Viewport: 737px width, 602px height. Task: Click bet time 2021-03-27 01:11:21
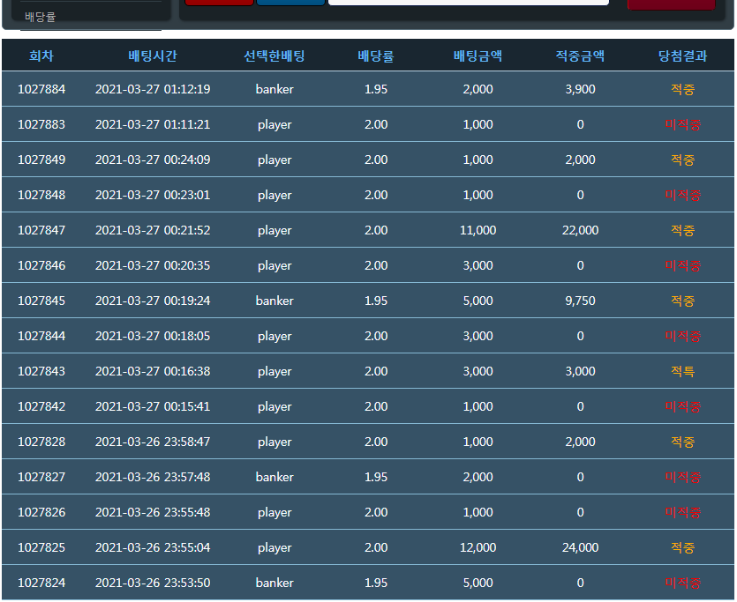pyautogui.click(x=153, y=124)
